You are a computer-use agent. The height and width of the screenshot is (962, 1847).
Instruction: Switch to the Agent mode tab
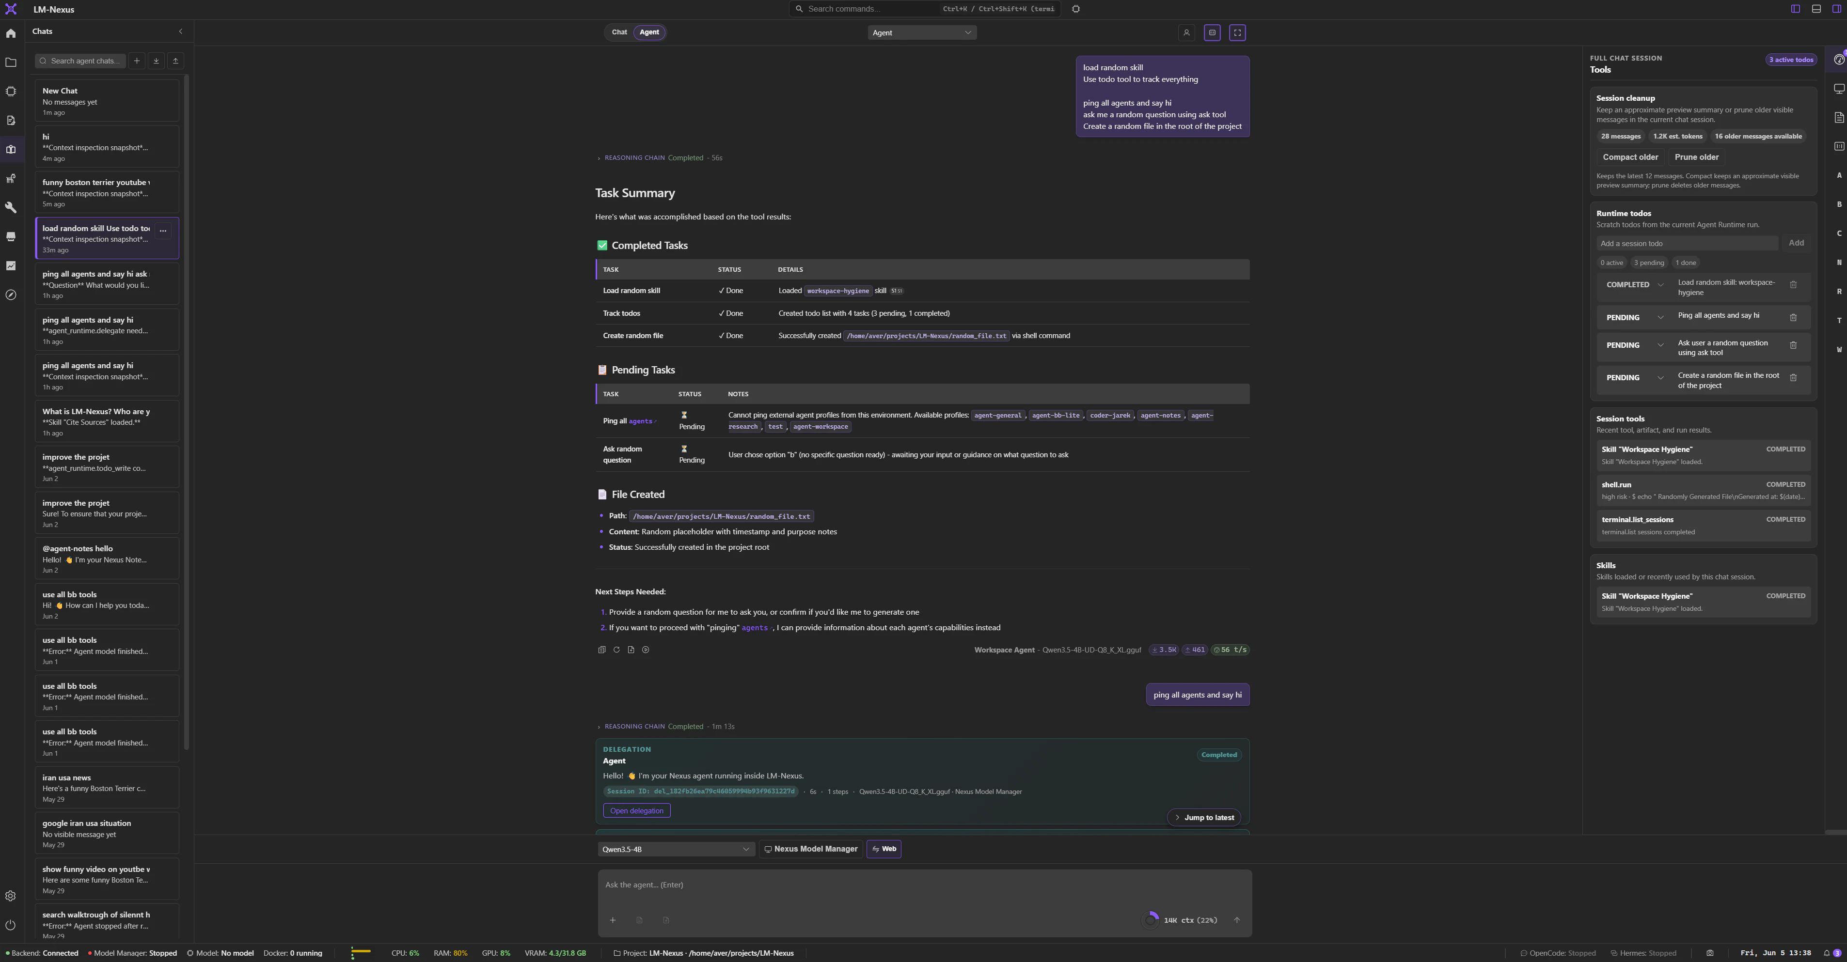click(649, 32)
